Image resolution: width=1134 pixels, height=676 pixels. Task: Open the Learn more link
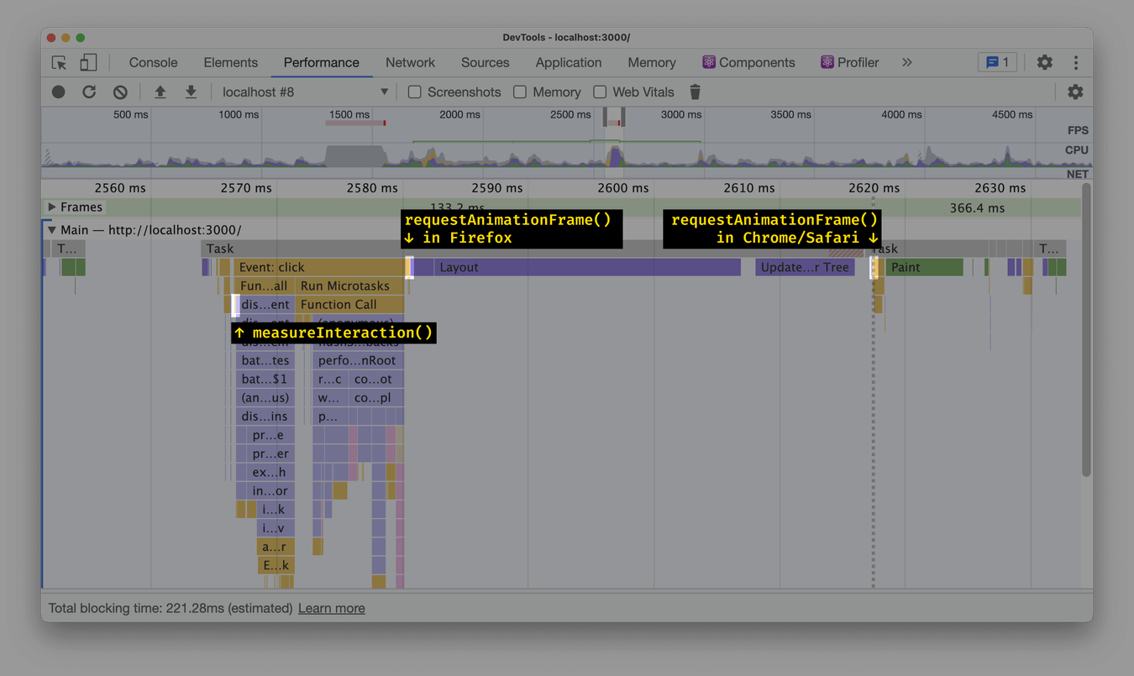pyautogui.click(x=331, y=607)
